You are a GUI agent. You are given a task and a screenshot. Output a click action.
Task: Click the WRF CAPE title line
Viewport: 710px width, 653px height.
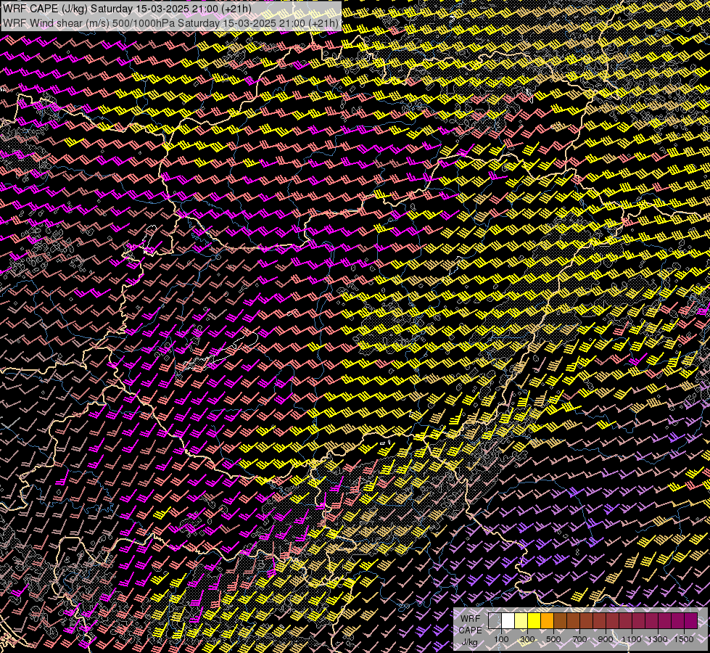coord(127,9)
